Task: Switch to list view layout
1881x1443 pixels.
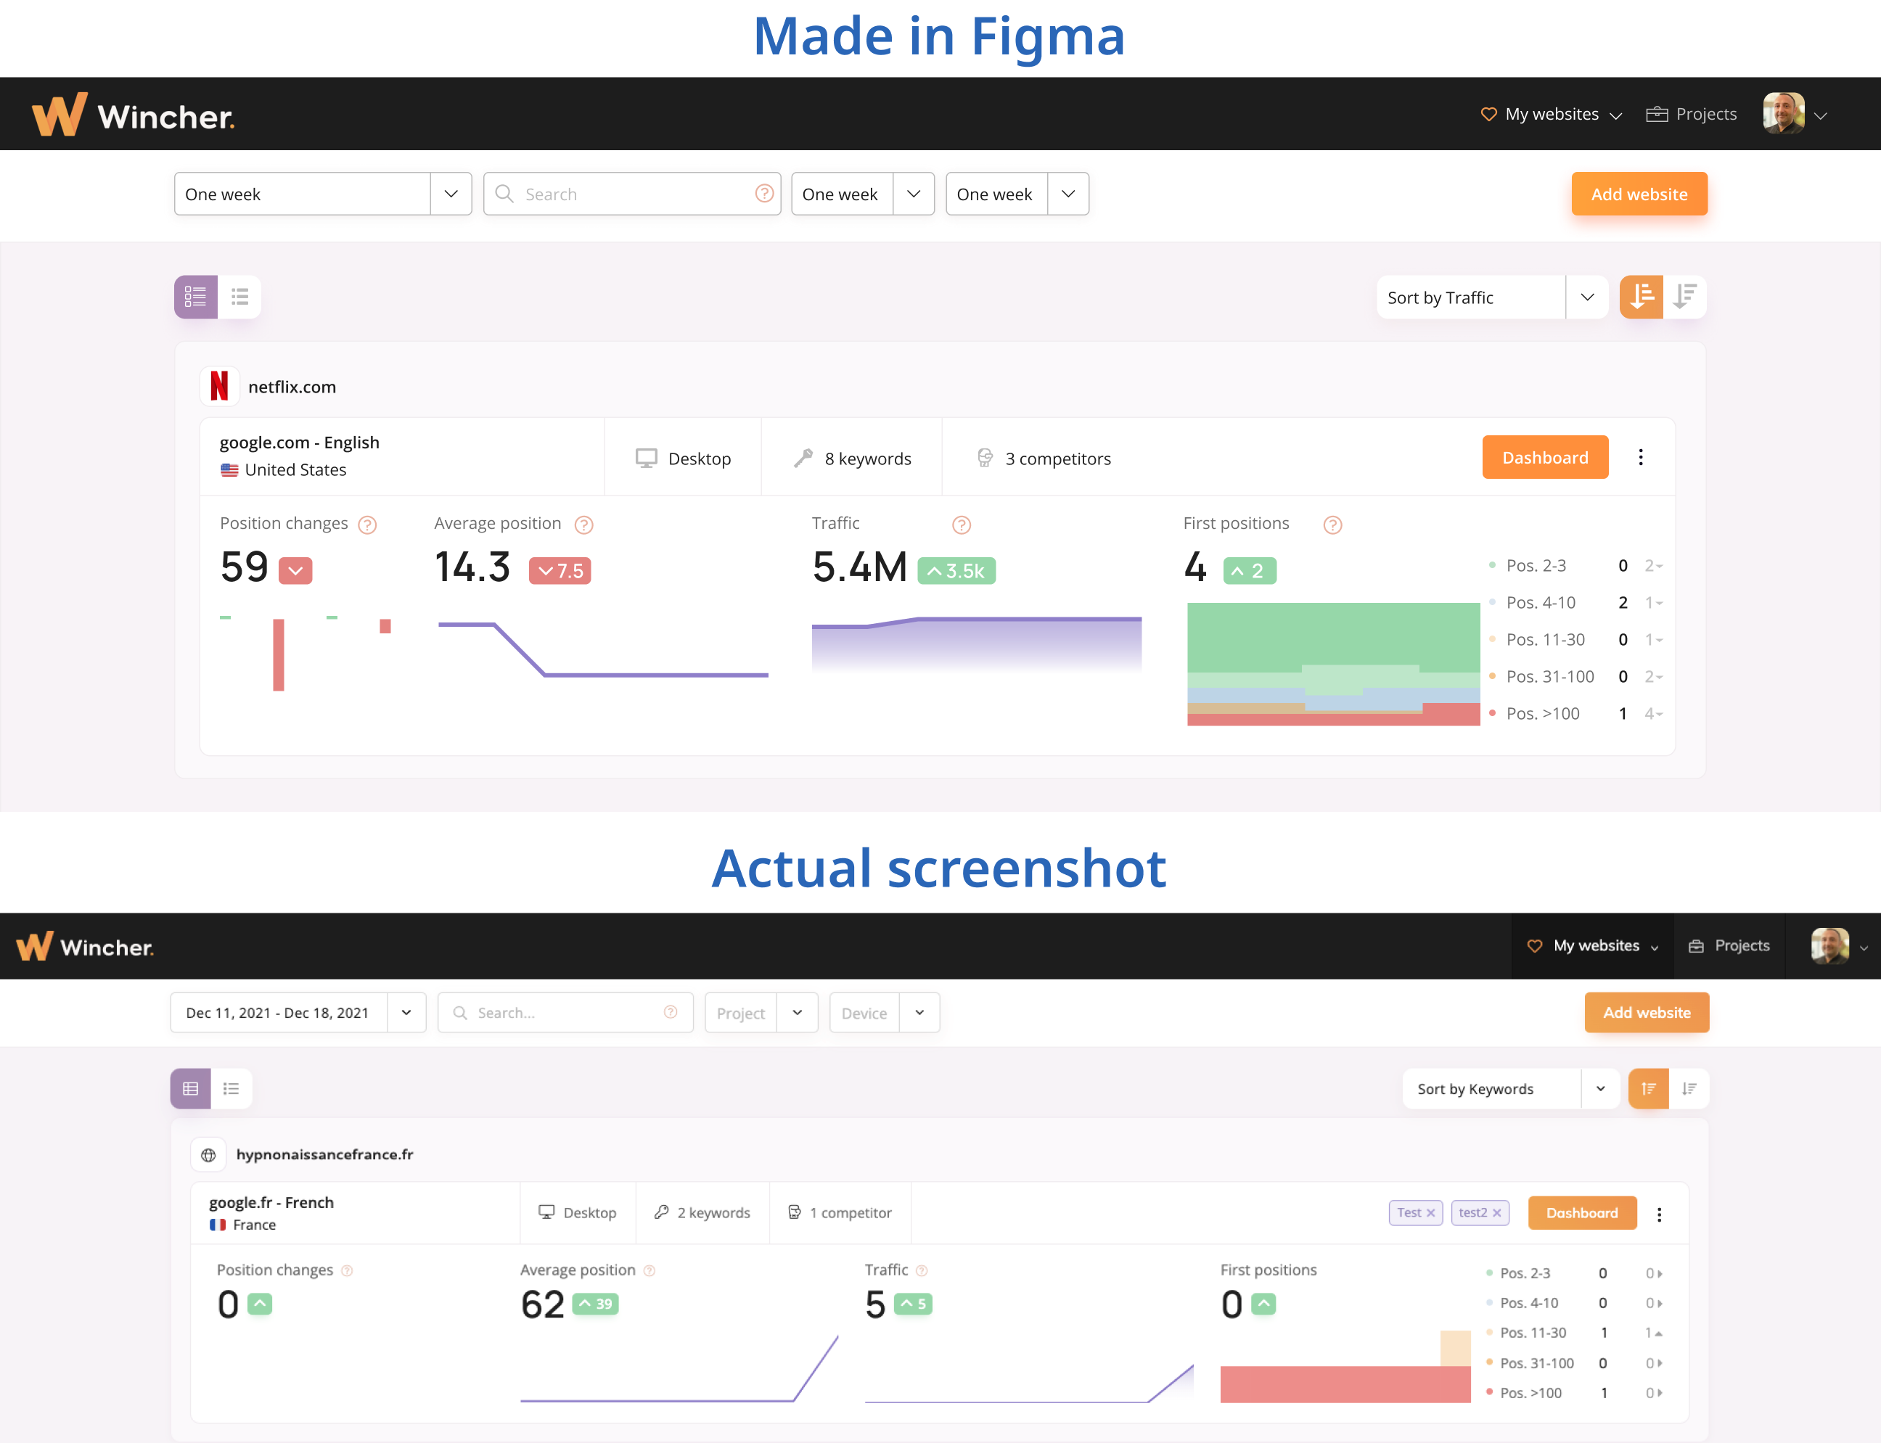Action: click(239, 296)
